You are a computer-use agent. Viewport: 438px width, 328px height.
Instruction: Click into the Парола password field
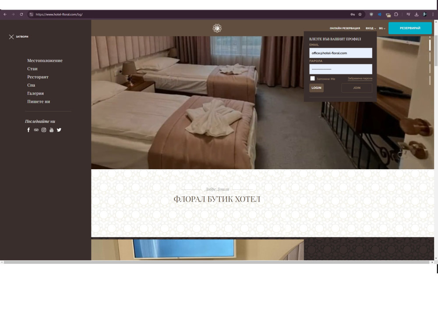(x=340, y=69)
